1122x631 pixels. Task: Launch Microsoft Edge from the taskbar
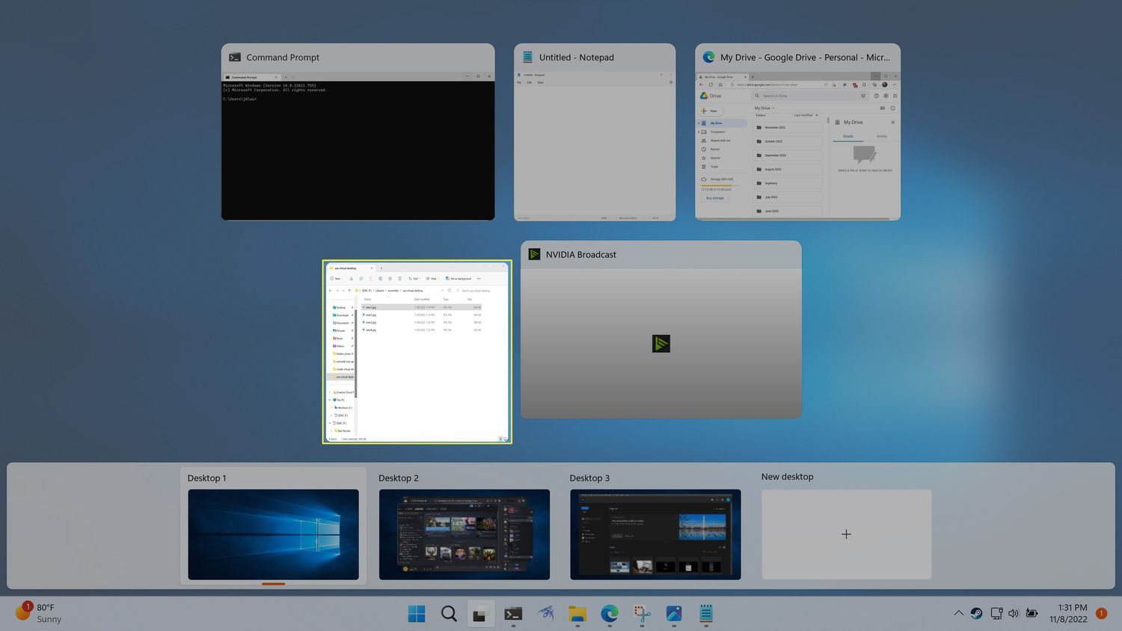(x=610, y=614)
